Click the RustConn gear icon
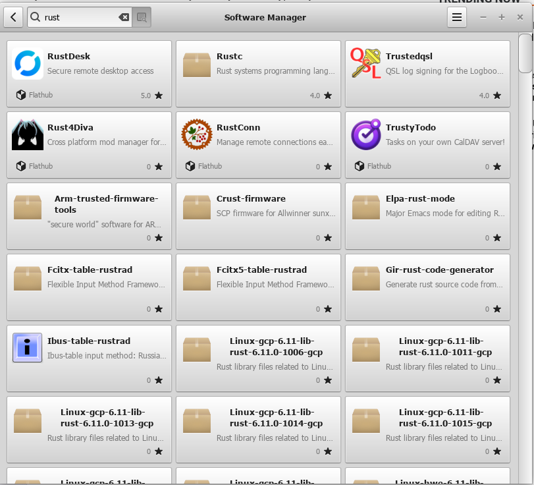 pos(197,134)
